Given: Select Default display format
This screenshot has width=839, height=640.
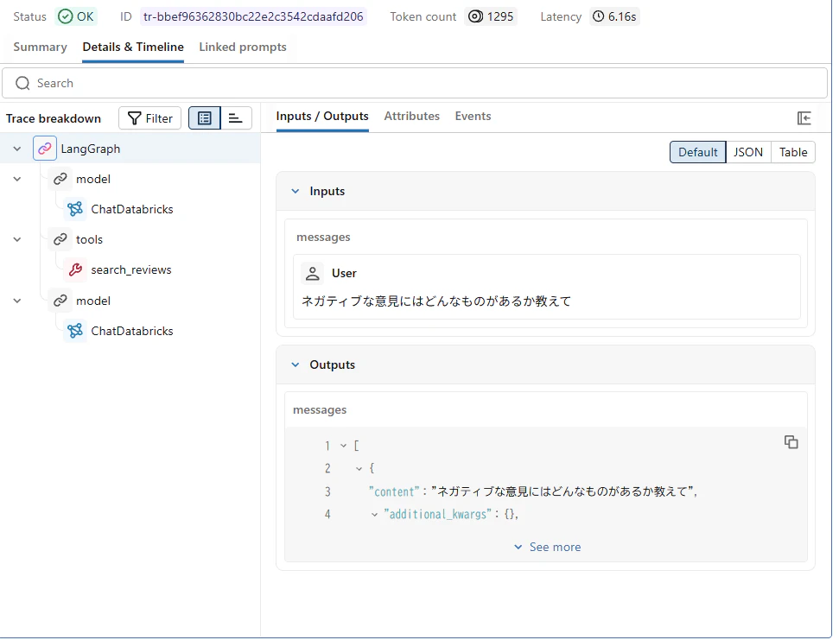Looking at the screenshot, I should coord(698,152).
